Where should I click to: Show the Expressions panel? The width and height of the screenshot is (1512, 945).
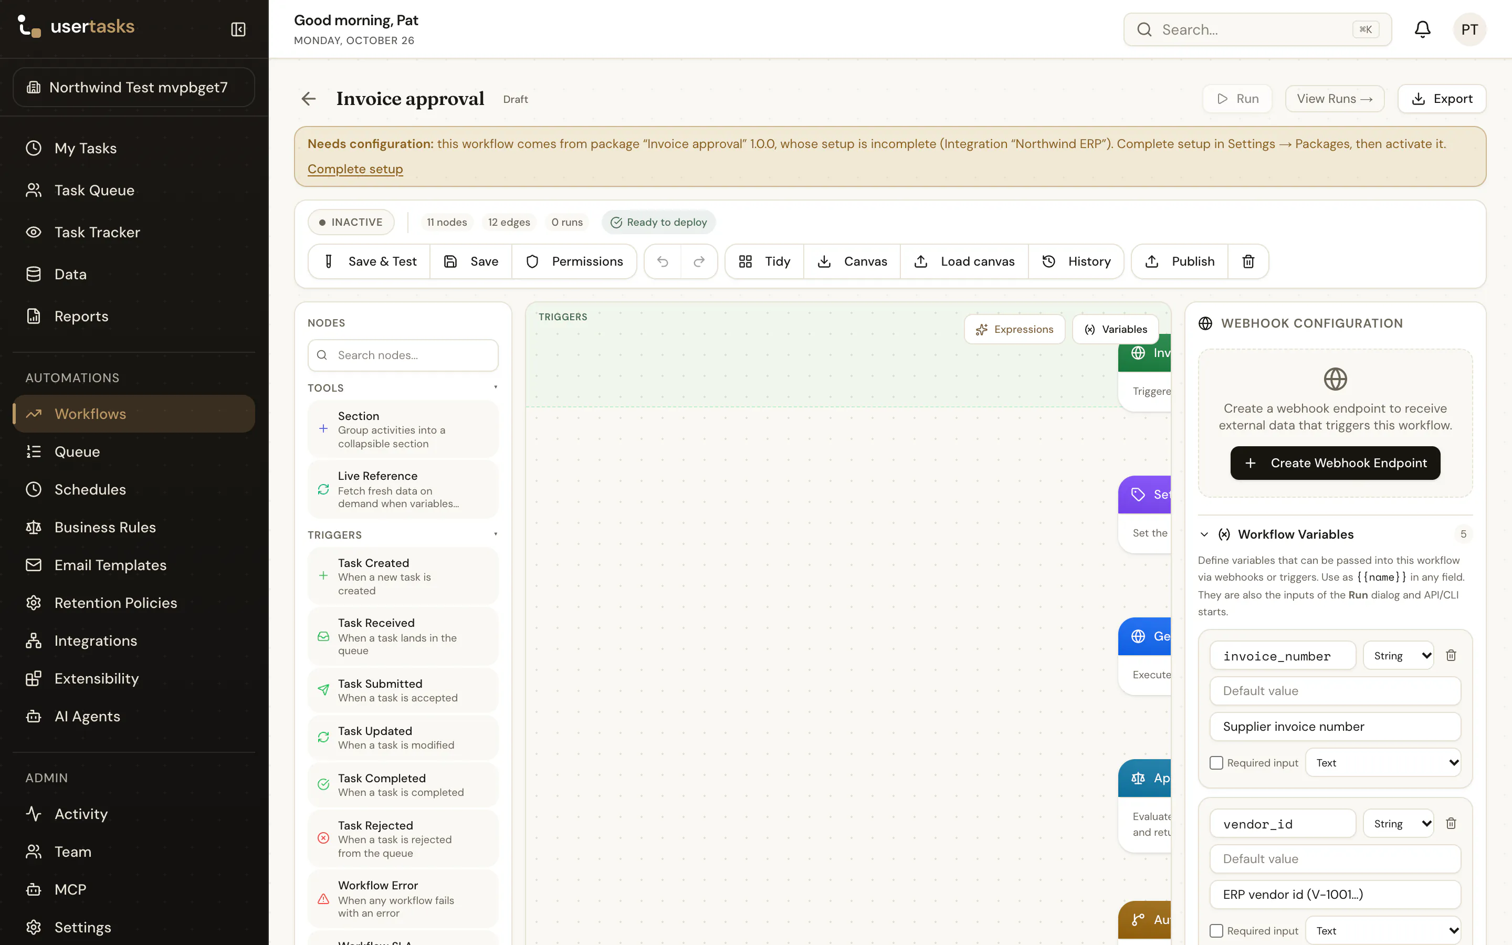[1015, 329]
